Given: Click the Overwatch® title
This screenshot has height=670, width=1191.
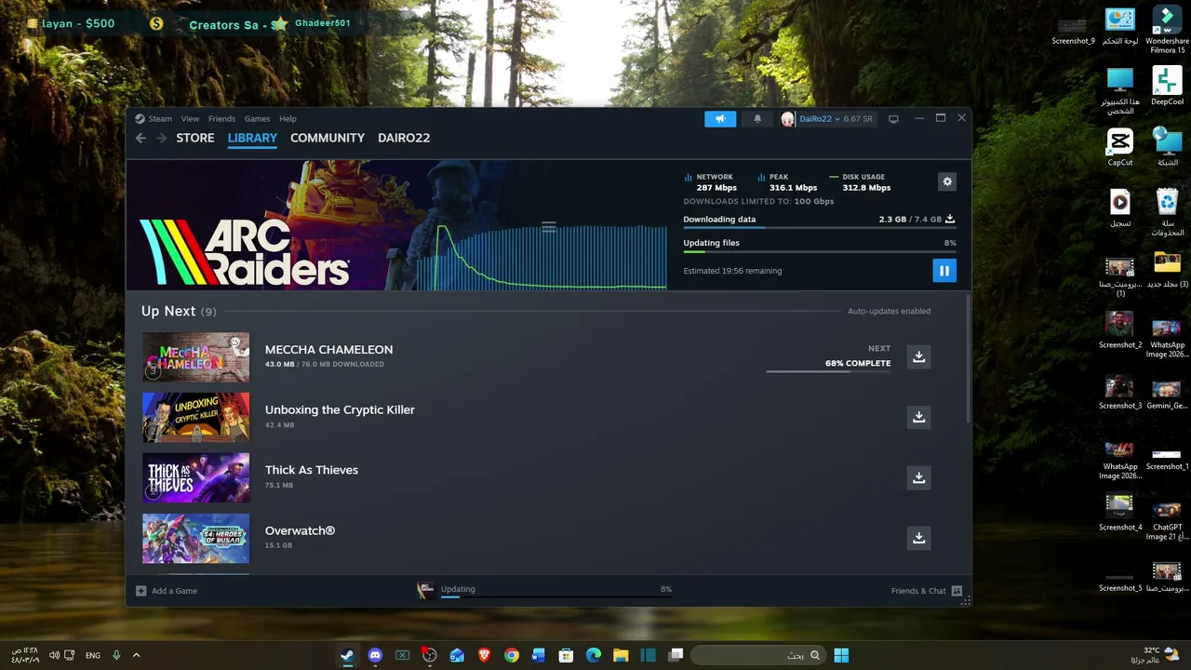Looking at the screenshot, I should click(300, 530).
